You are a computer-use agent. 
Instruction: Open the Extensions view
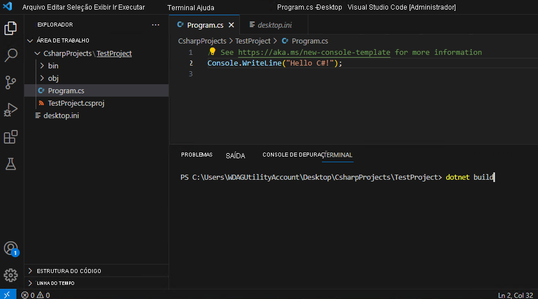pos(11,137)
